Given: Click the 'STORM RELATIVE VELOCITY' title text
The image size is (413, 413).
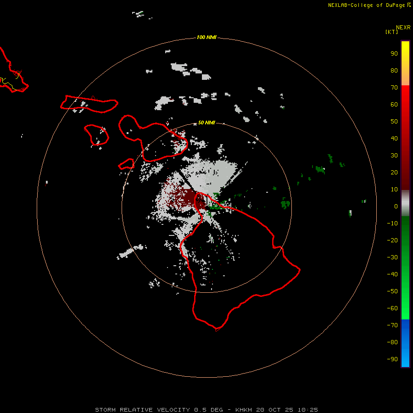Looking at the screenshot, I should coord(142,410).
